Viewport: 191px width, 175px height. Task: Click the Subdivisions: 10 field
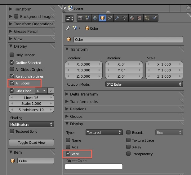(x=31, y=109)
